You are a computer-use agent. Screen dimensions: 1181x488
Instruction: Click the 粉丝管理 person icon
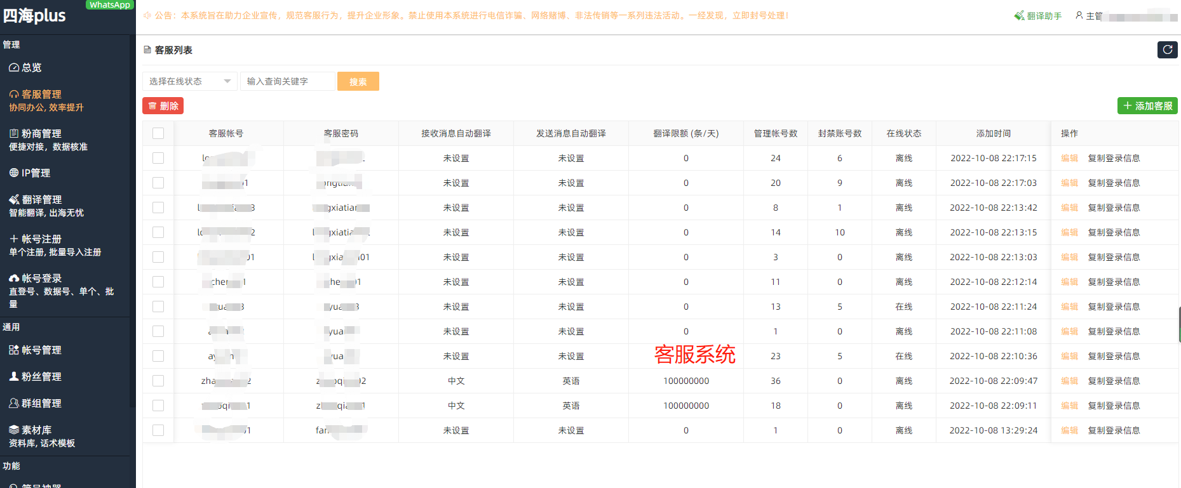pyautogui.click(x=14, y=376)
